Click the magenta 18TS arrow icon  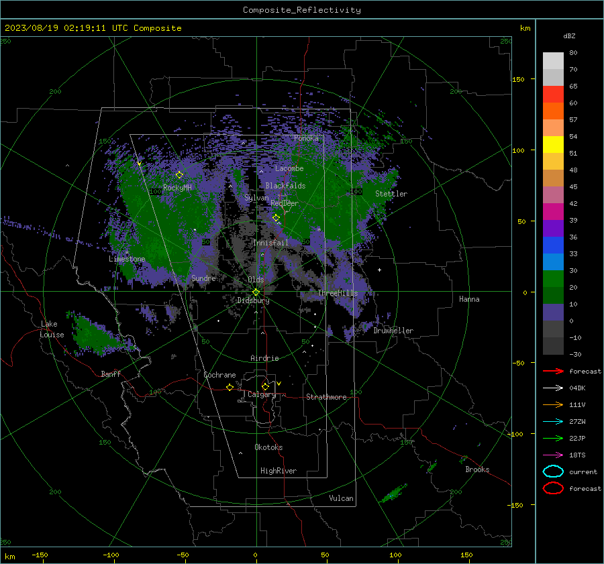(x=553, y=455)
